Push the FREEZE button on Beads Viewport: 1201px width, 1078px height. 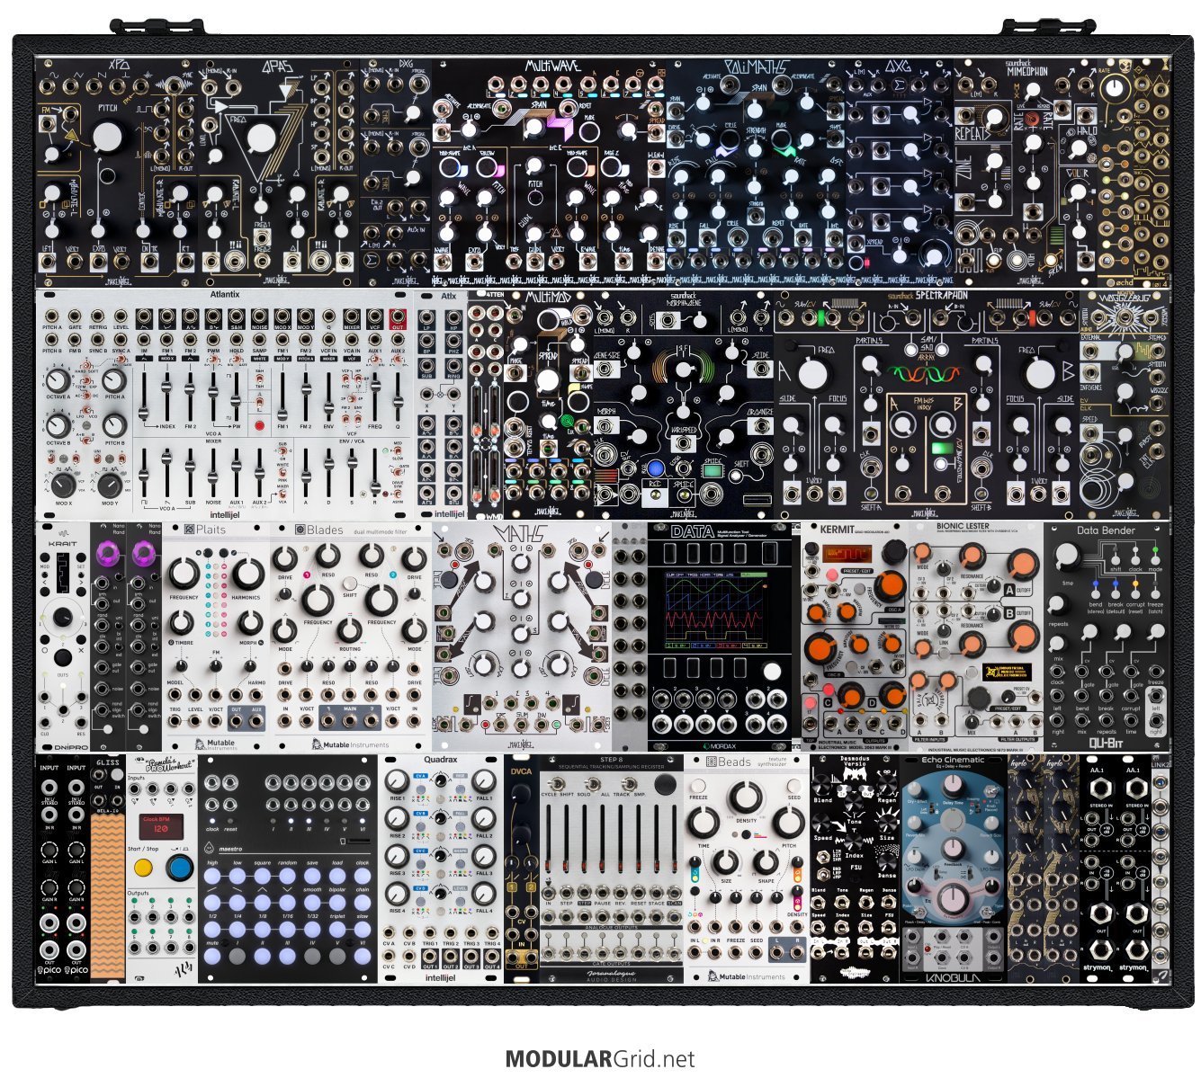pyautogui.click(x=698, y=784)
